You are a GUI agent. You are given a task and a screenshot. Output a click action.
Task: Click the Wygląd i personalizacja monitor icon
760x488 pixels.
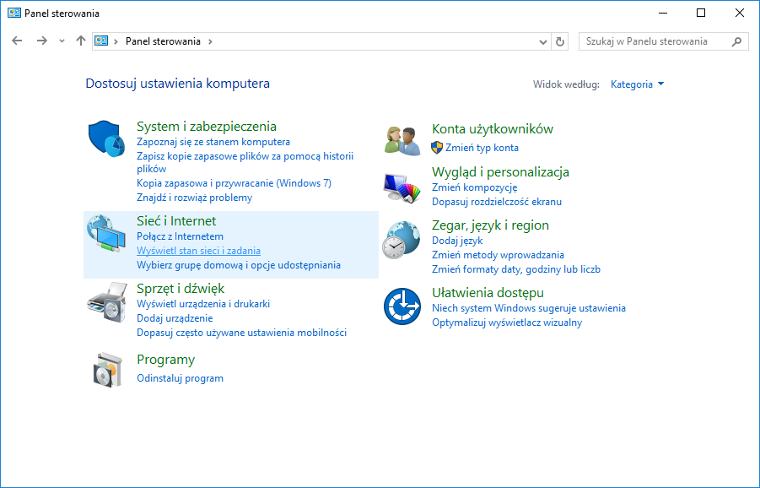(x=402, y=186)
